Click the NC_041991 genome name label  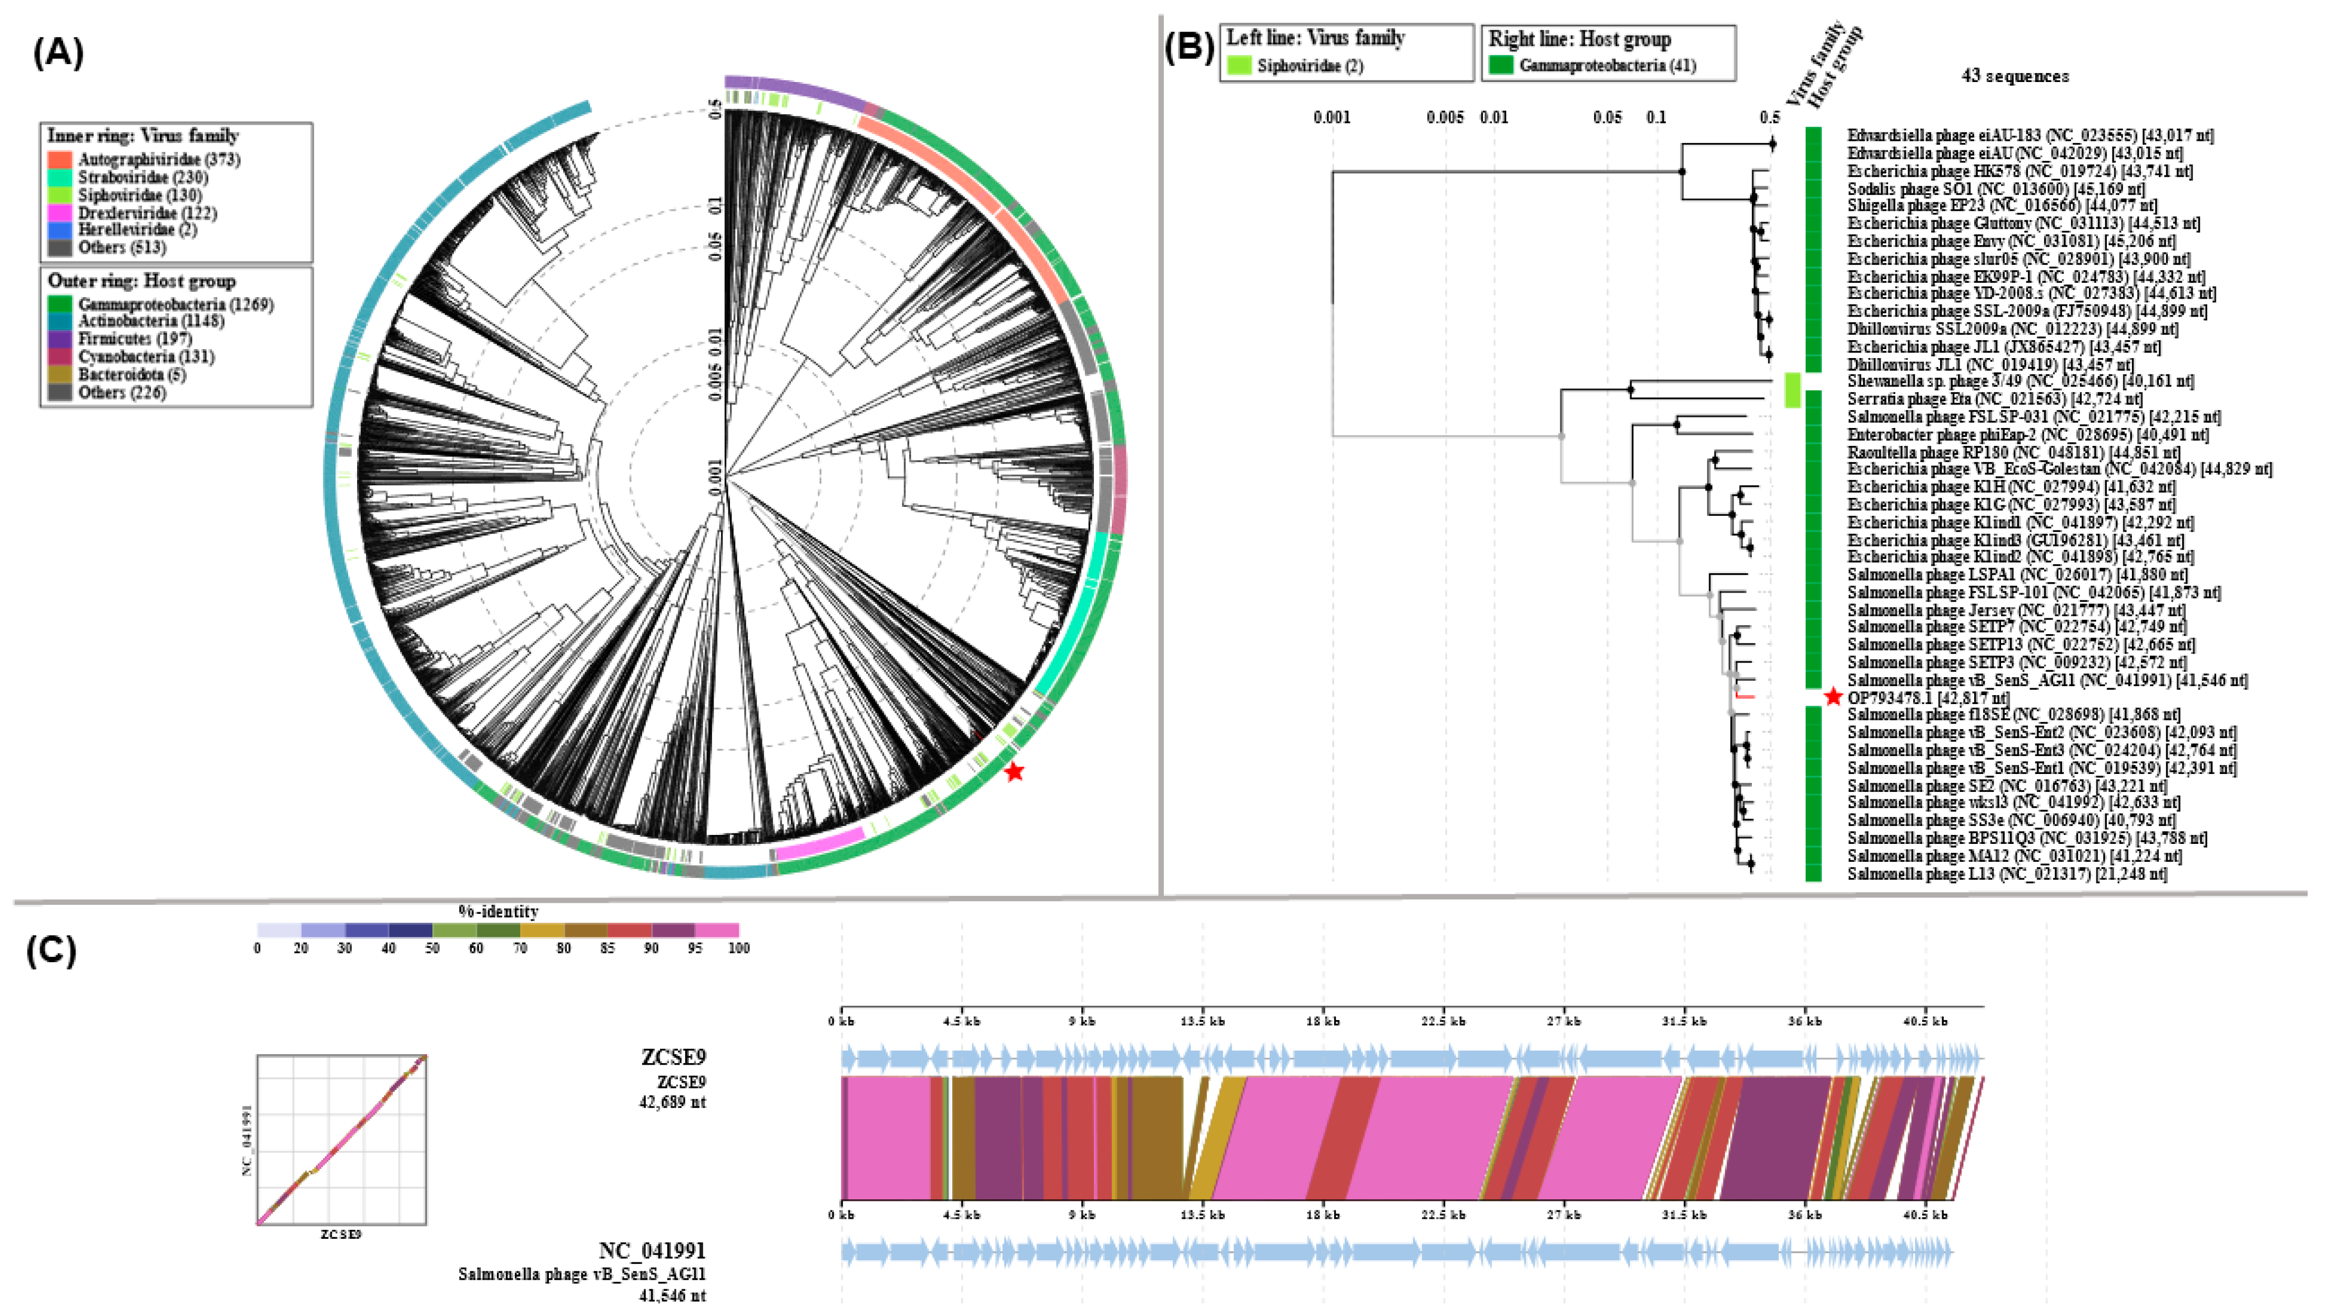[651, 1251]
